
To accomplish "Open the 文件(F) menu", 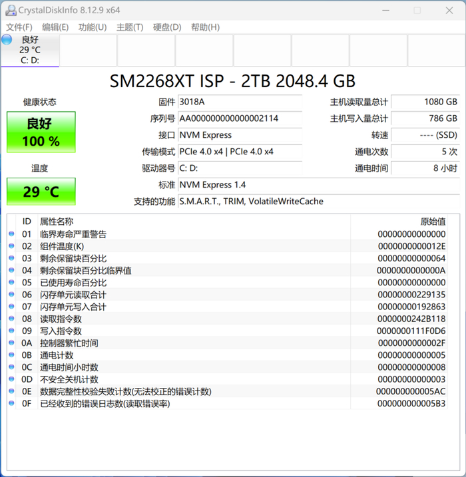I will [19, 27].
